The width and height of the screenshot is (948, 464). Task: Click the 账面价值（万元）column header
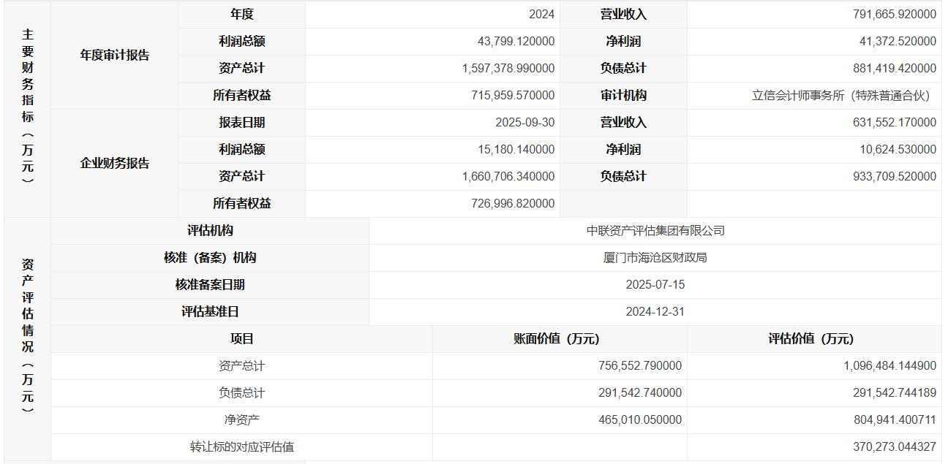click(560, 339)
